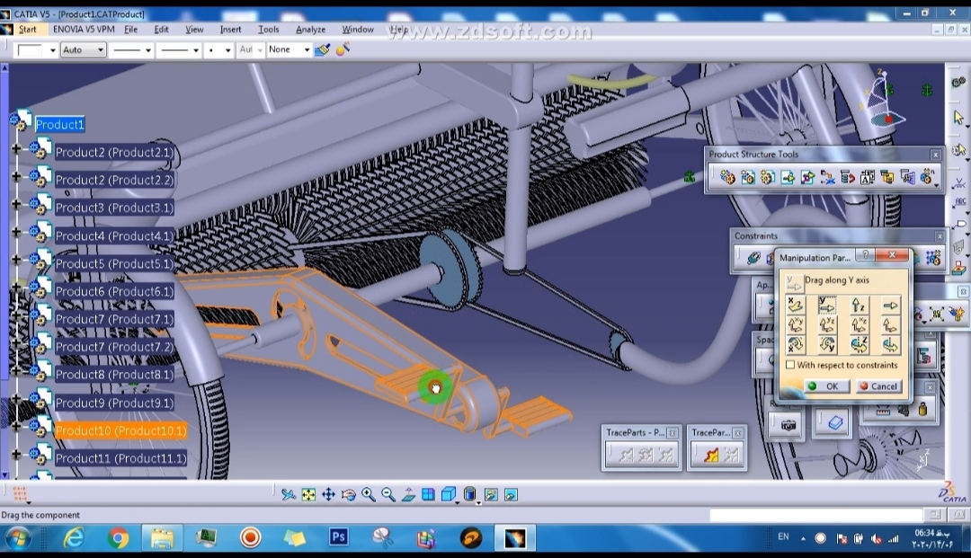
Task: Click OK in Manipulation Parameters dialog
Action: click(825, 386)
